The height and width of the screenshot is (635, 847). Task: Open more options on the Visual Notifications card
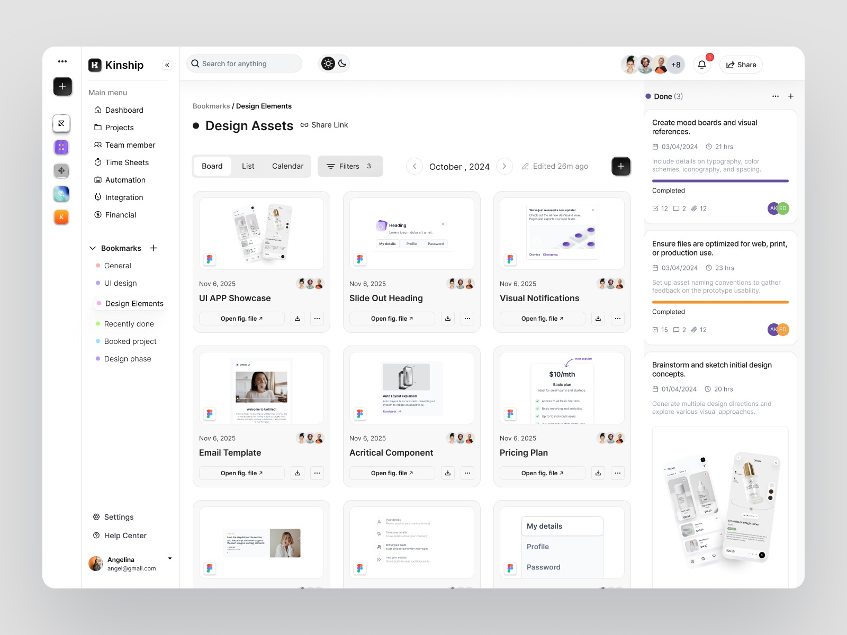tap(618, 318)
